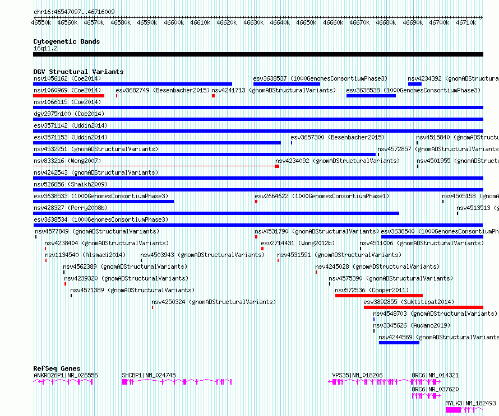Click the nsv4575390 variant label
499x416 pixels.
pyautogui.click(x=391, y=278)
